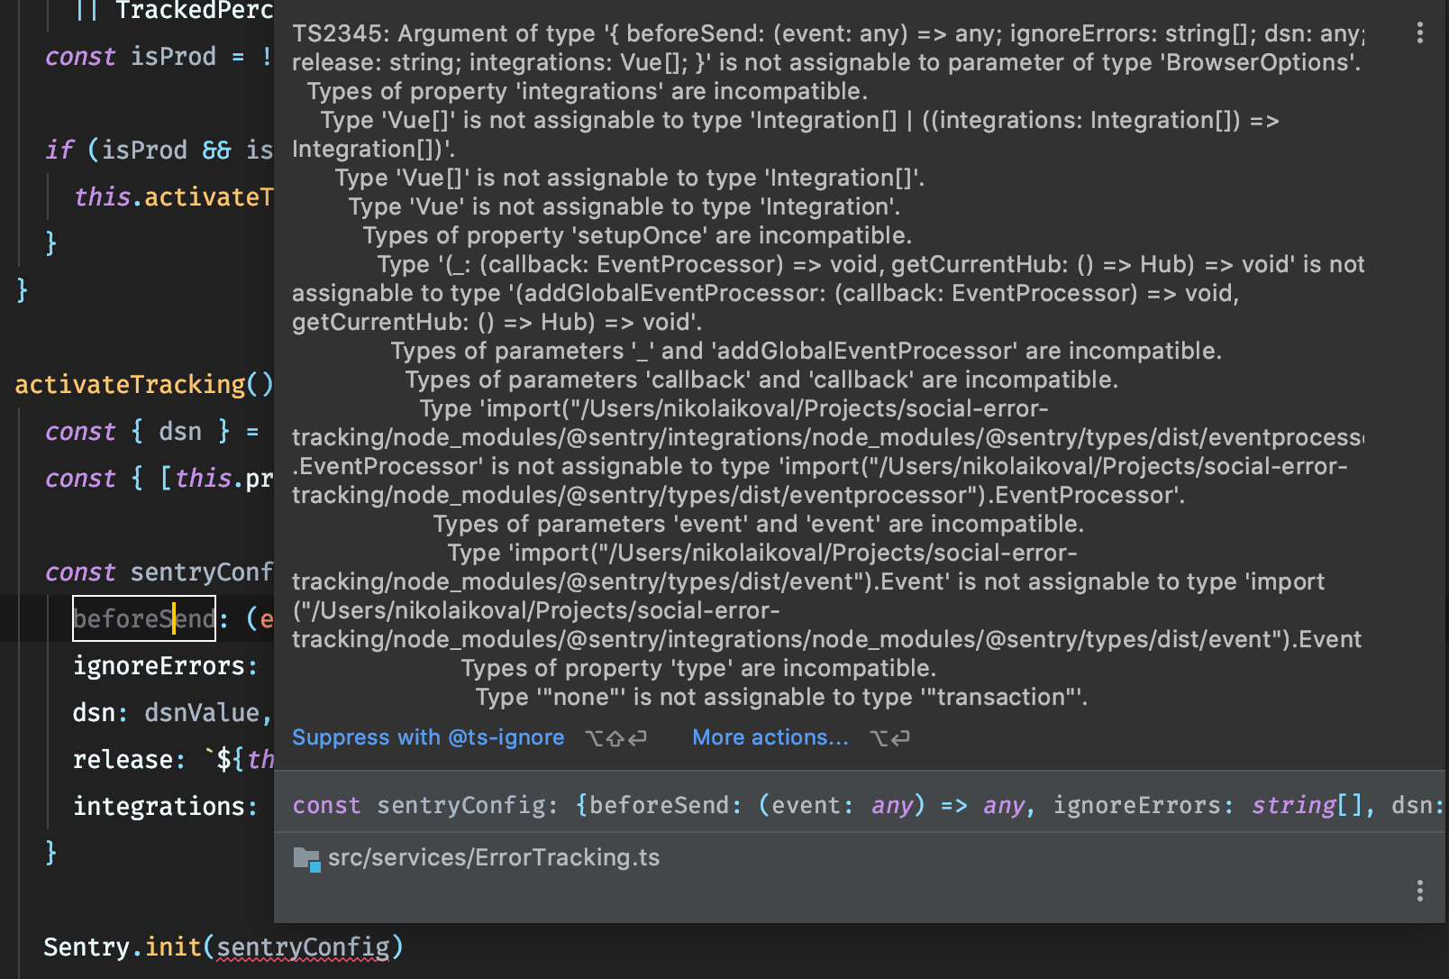
Task: Click the 'if (isProd &&' condition line
Action: point(159,151)
